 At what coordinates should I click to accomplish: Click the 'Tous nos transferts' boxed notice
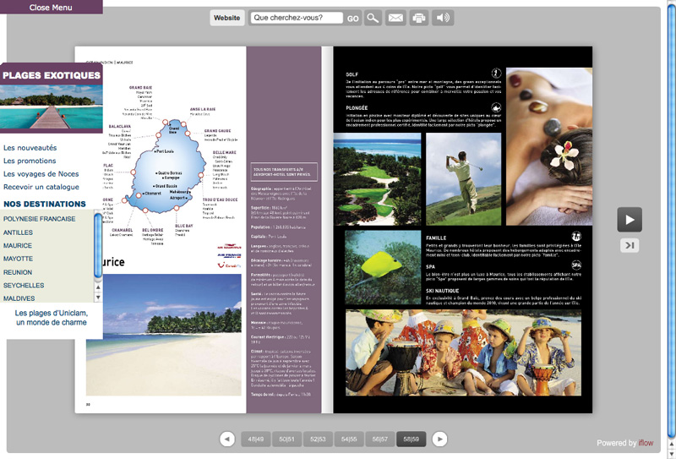coord(284,172)
